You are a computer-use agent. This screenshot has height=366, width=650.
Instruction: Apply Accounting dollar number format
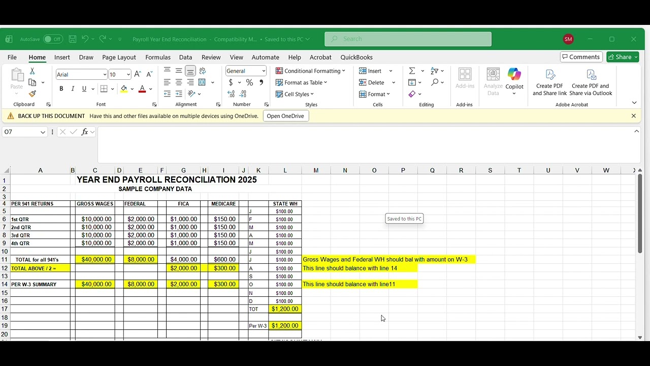231,82
